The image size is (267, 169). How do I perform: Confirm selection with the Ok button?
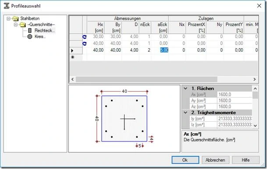pos(185,160)
